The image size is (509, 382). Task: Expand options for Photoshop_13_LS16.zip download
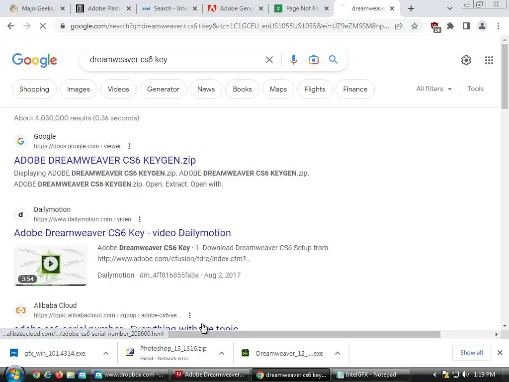(222, 353)
